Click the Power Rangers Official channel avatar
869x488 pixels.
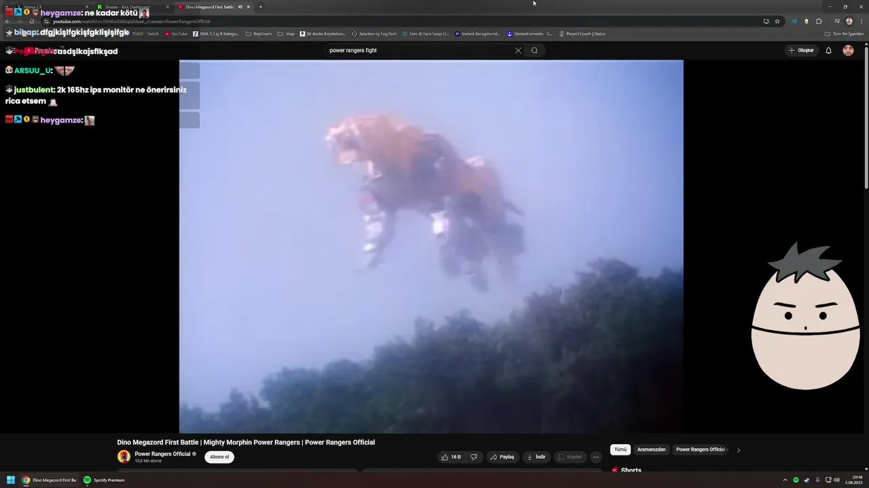coord(124,457)
